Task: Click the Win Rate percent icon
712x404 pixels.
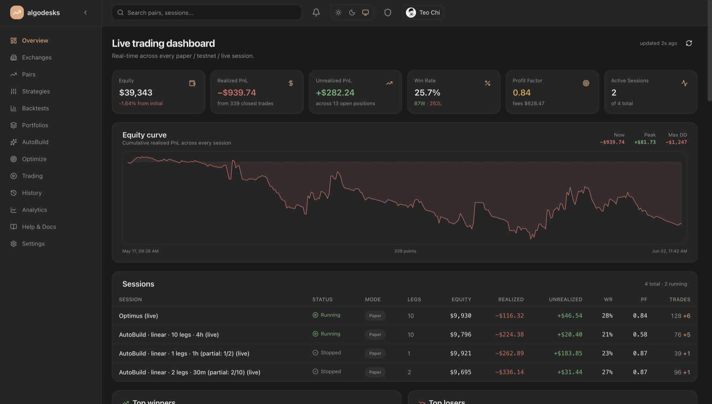Action: [488, 83]
